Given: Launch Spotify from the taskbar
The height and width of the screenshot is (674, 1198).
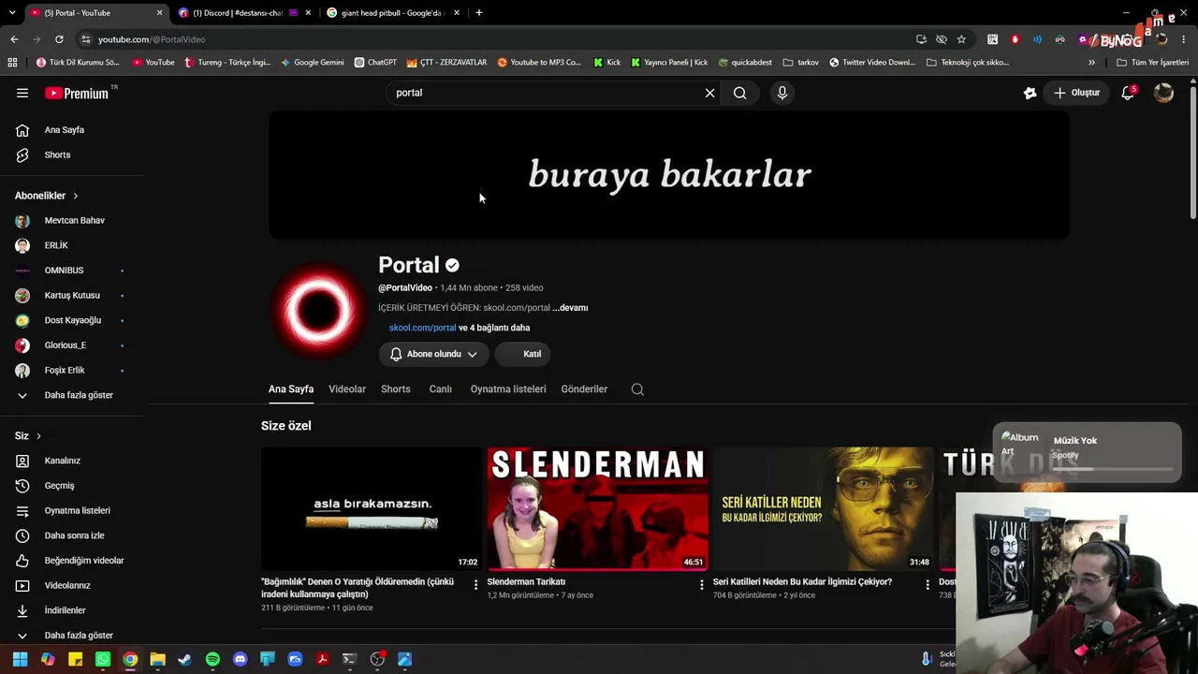Looking at the screenshot, I should (x=212, y=659).
